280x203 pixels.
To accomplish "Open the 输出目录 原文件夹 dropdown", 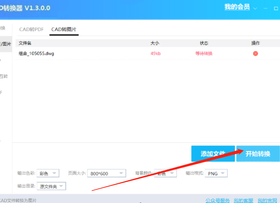I will (51, 186).
